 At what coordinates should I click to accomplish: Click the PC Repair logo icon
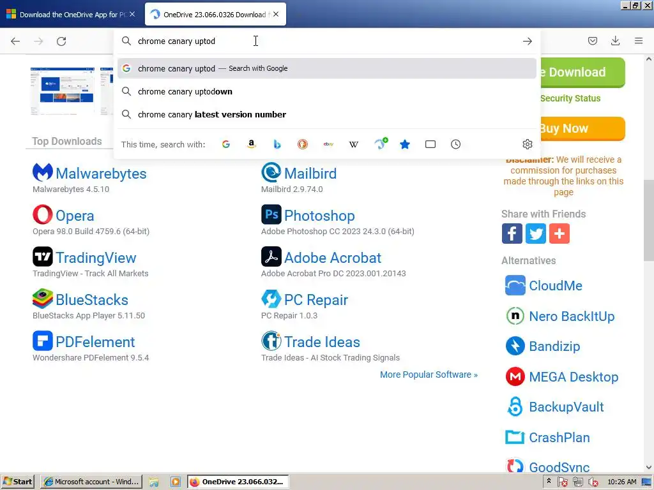(271, 299)
